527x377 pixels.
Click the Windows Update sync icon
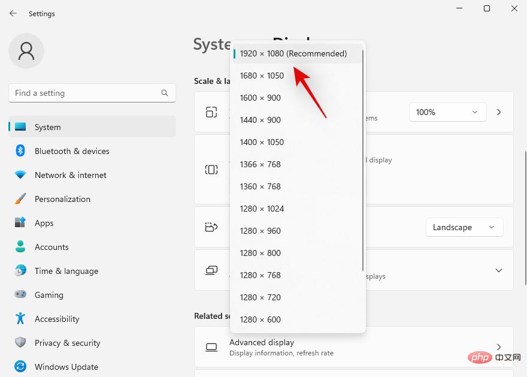click(x=20, y=367)
